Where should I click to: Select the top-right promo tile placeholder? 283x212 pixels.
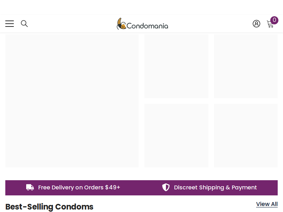[x=246, y=66]
